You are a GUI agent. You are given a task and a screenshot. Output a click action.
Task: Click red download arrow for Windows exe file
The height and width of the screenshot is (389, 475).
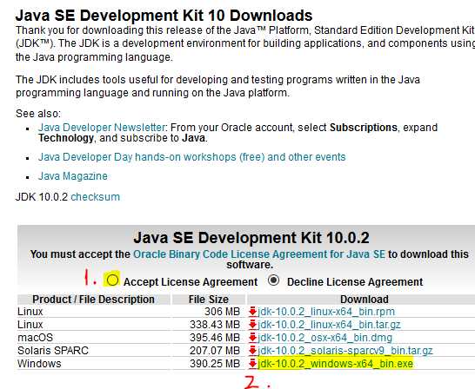point(252,364)
